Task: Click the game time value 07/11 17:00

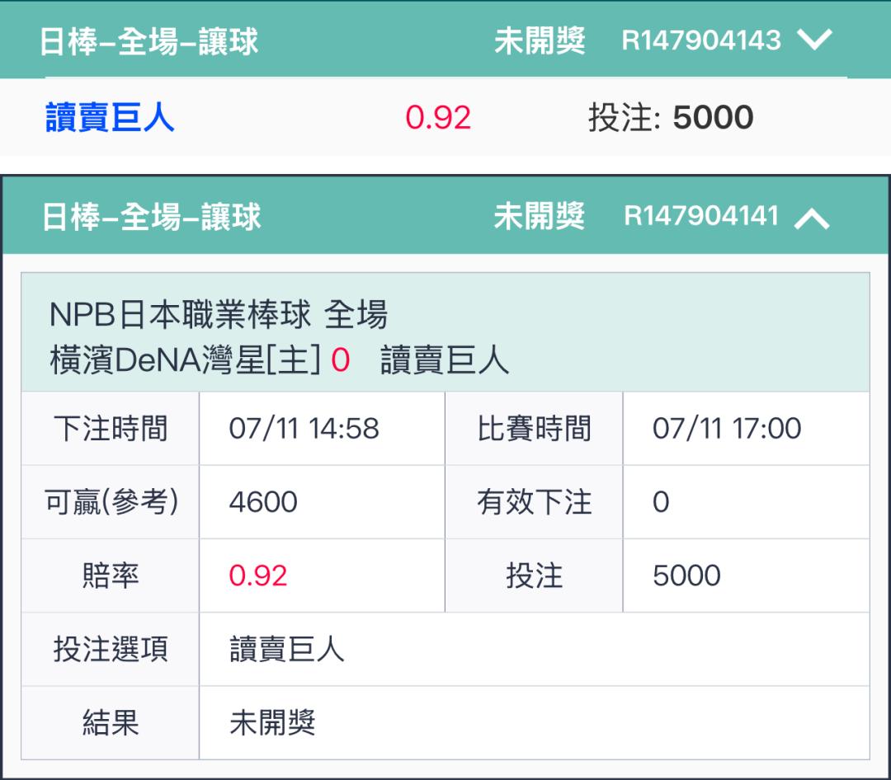Action: click(727, 429)
